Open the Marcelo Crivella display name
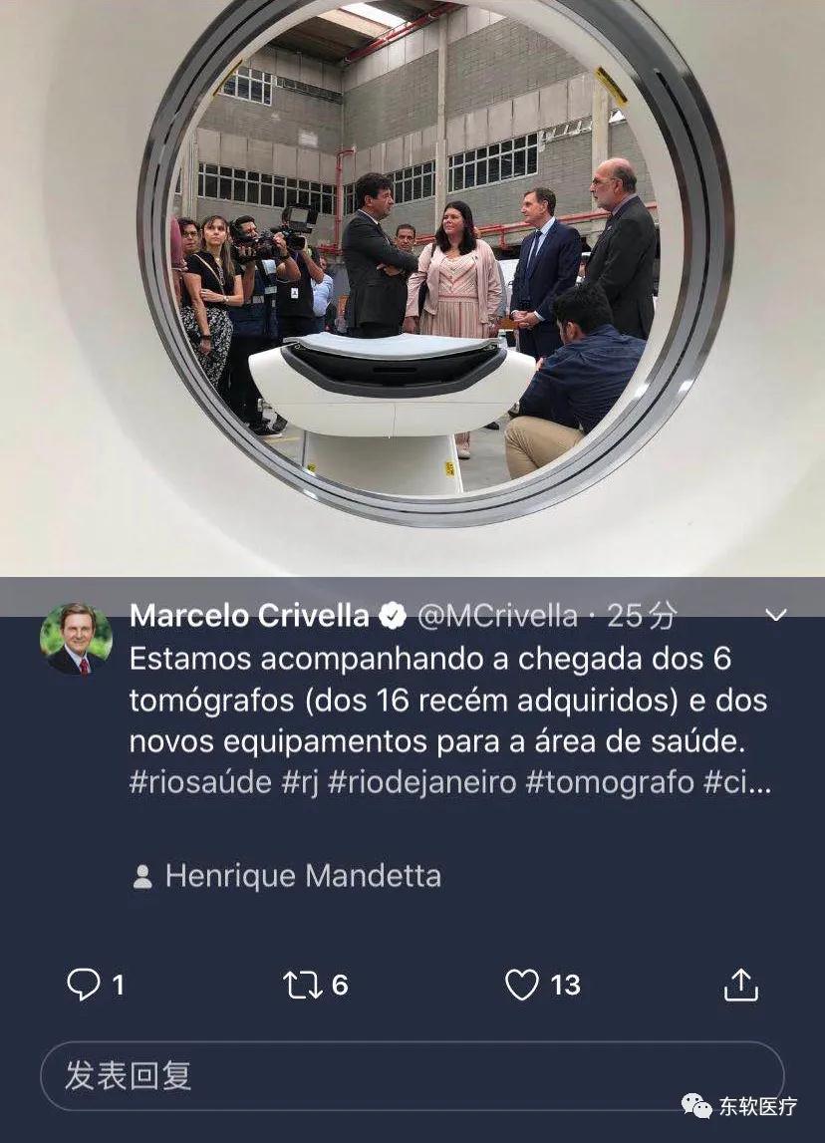Viewport: 825px width, 1143px height. pos(250,616)
